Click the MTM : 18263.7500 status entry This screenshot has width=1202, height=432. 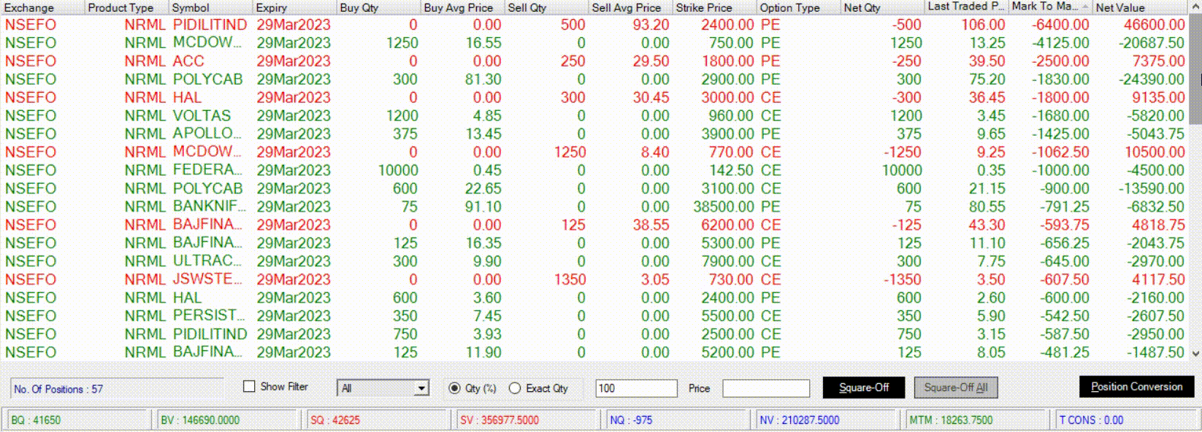(x=951, y=420)
